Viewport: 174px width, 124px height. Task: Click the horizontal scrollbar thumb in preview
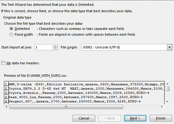click(x=66, y=107)
